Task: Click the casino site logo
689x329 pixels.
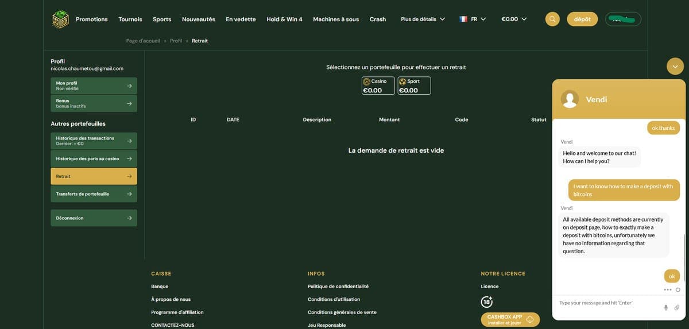Action: point(60,19)
